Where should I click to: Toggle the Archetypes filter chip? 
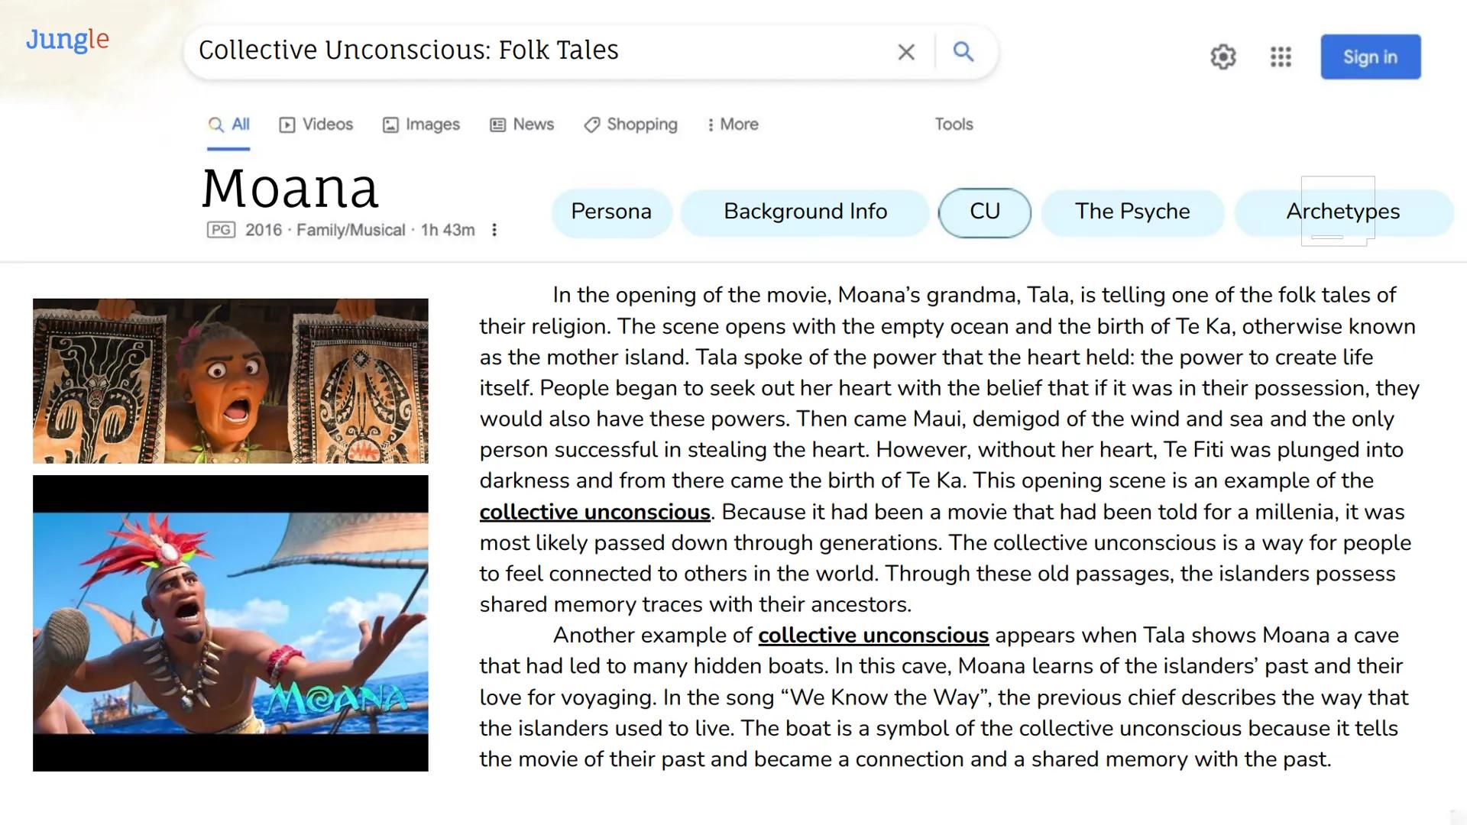pyautogui.click(x=1342, y=212)
